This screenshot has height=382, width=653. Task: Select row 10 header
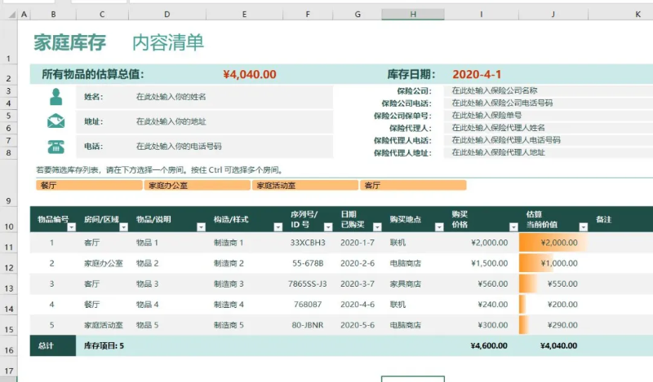(9, 226)
